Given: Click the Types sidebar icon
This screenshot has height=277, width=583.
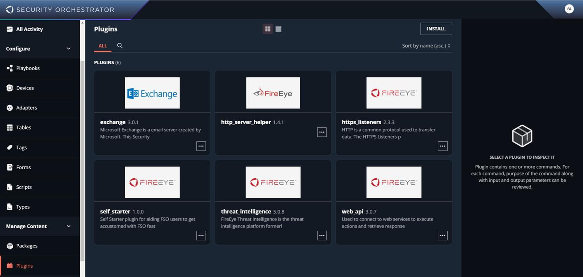Looking at the screenshot, I should coord(10,207).
